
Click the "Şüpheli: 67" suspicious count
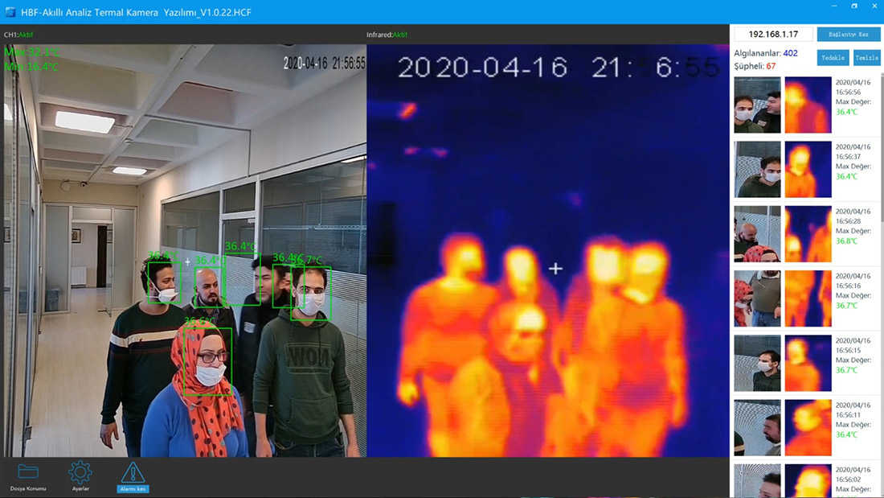[x=755, y=66]
